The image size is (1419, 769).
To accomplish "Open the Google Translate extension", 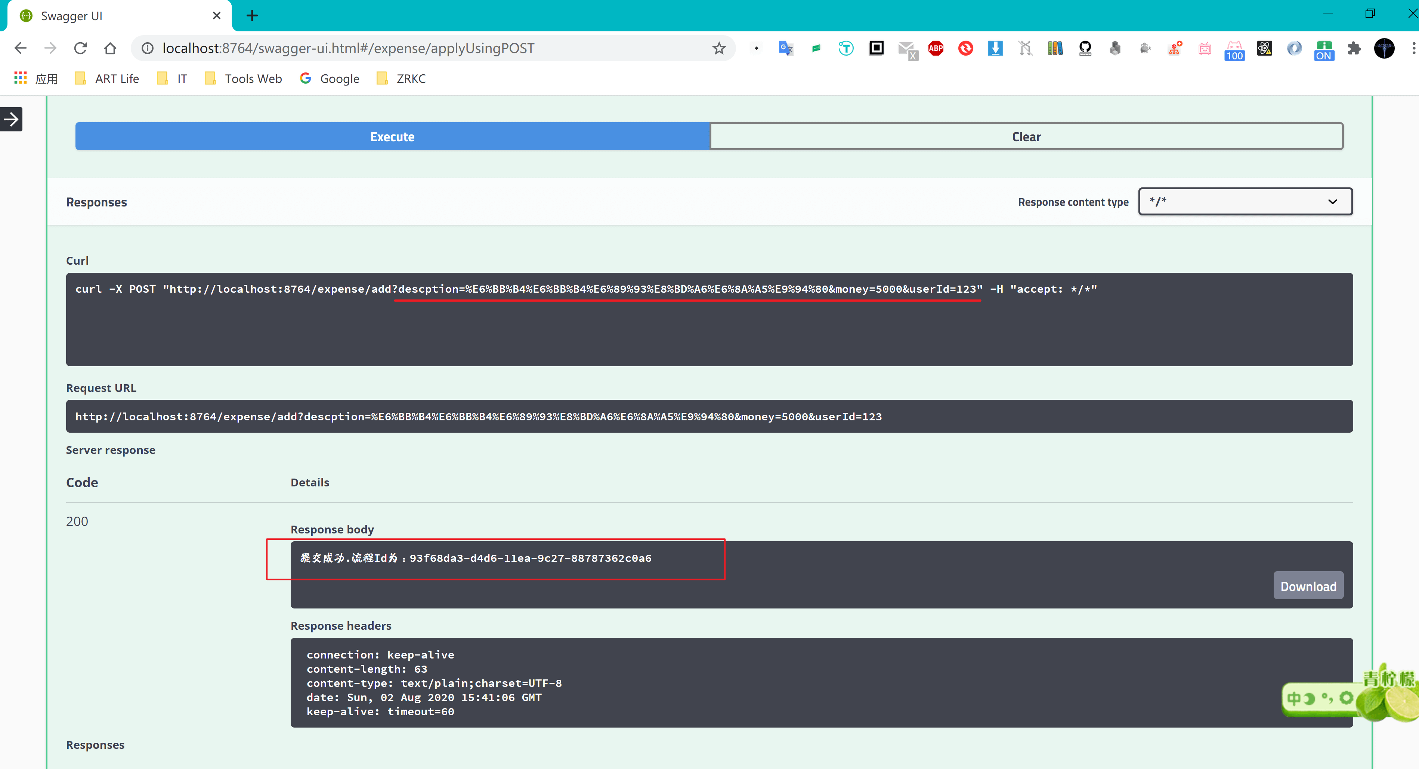I will [786, 48].
